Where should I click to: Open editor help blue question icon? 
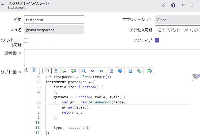120,71
